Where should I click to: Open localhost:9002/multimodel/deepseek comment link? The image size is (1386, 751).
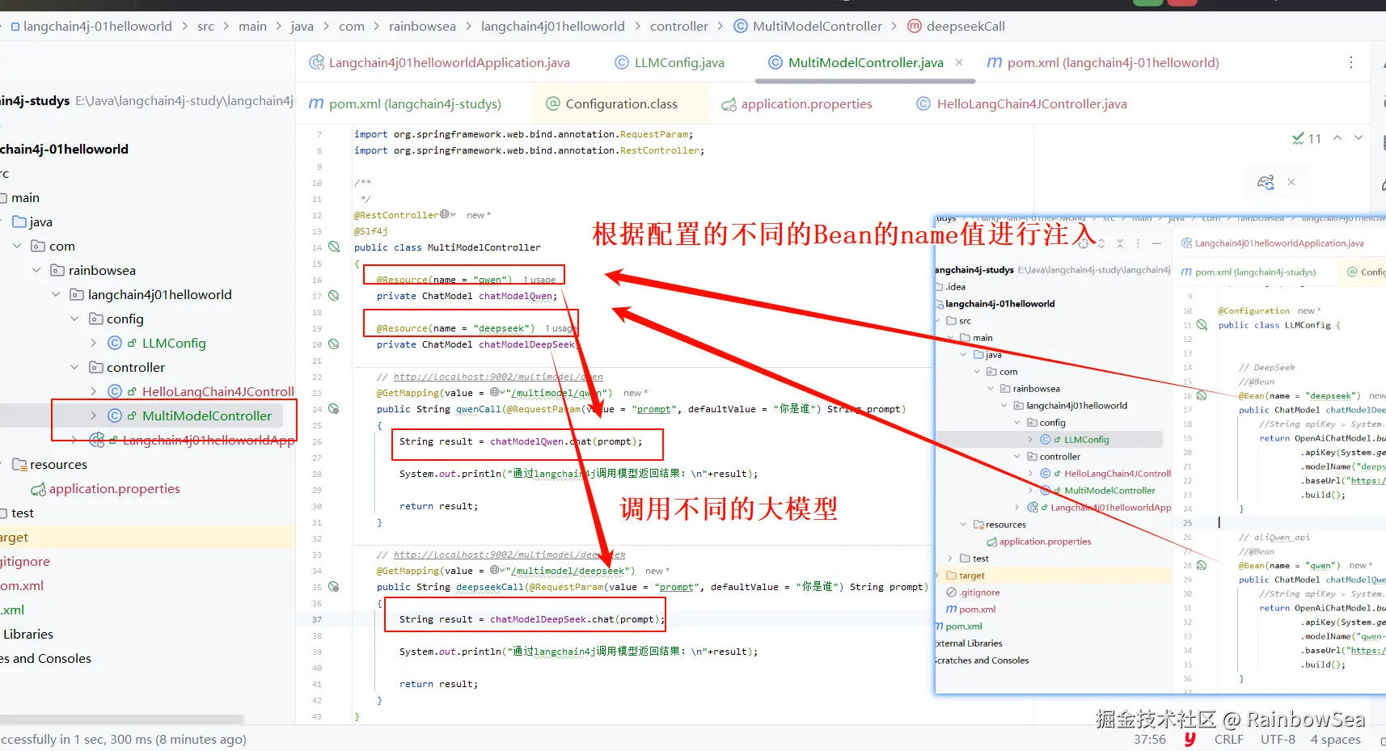pos(509,555)
